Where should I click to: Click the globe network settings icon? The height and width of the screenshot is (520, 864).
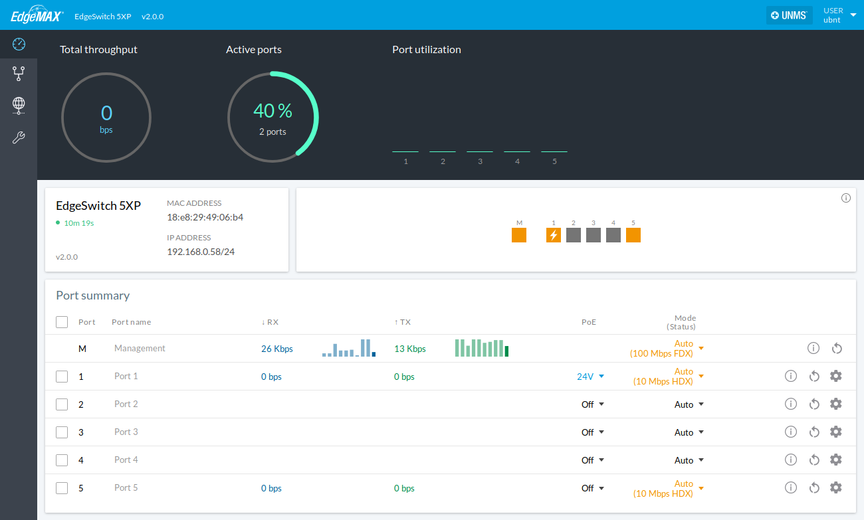coord(19,104)
